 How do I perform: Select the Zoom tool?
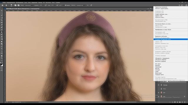pos(2,58)
